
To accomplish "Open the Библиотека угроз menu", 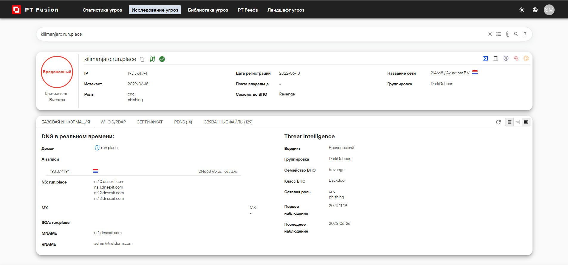I will [208, 10].
